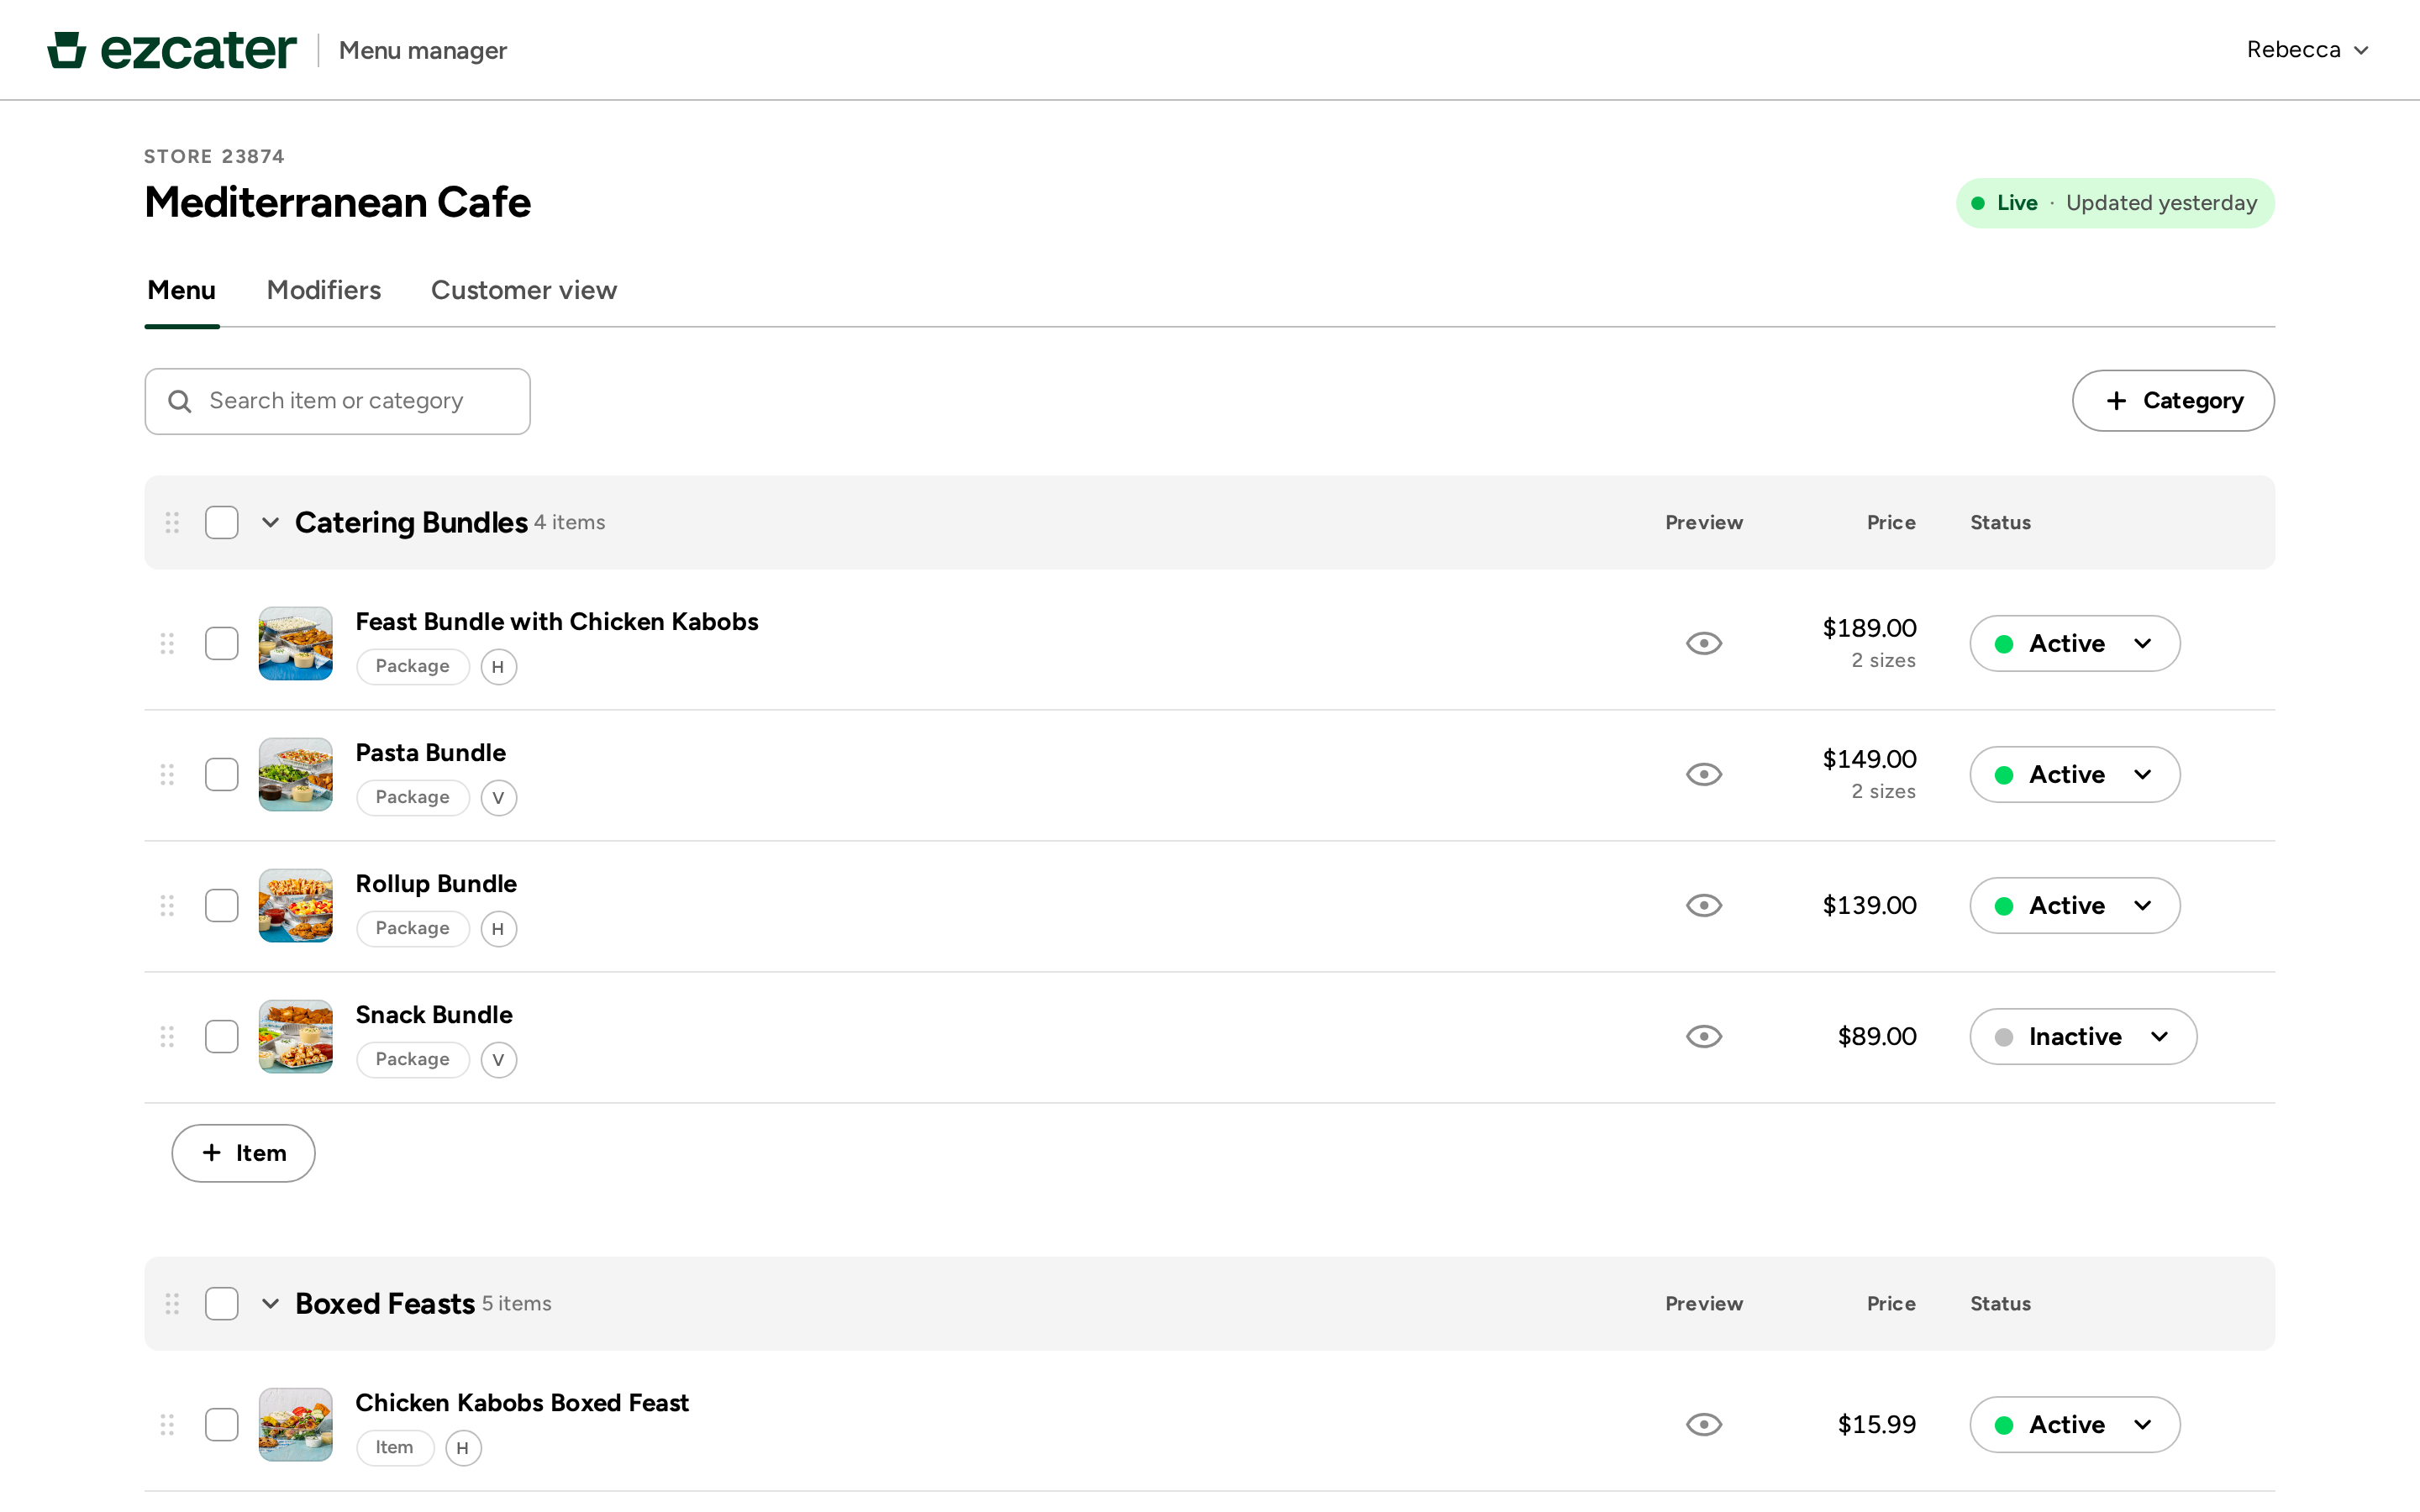Select the Snack Bundle checkbox
Image resolution: width=2420 pixels, height=1512 pixels.
222,1036
